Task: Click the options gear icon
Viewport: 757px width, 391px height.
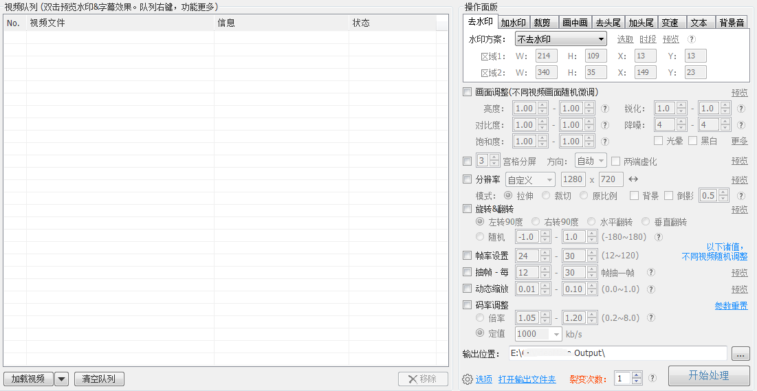Action: [x=468, y=379]
